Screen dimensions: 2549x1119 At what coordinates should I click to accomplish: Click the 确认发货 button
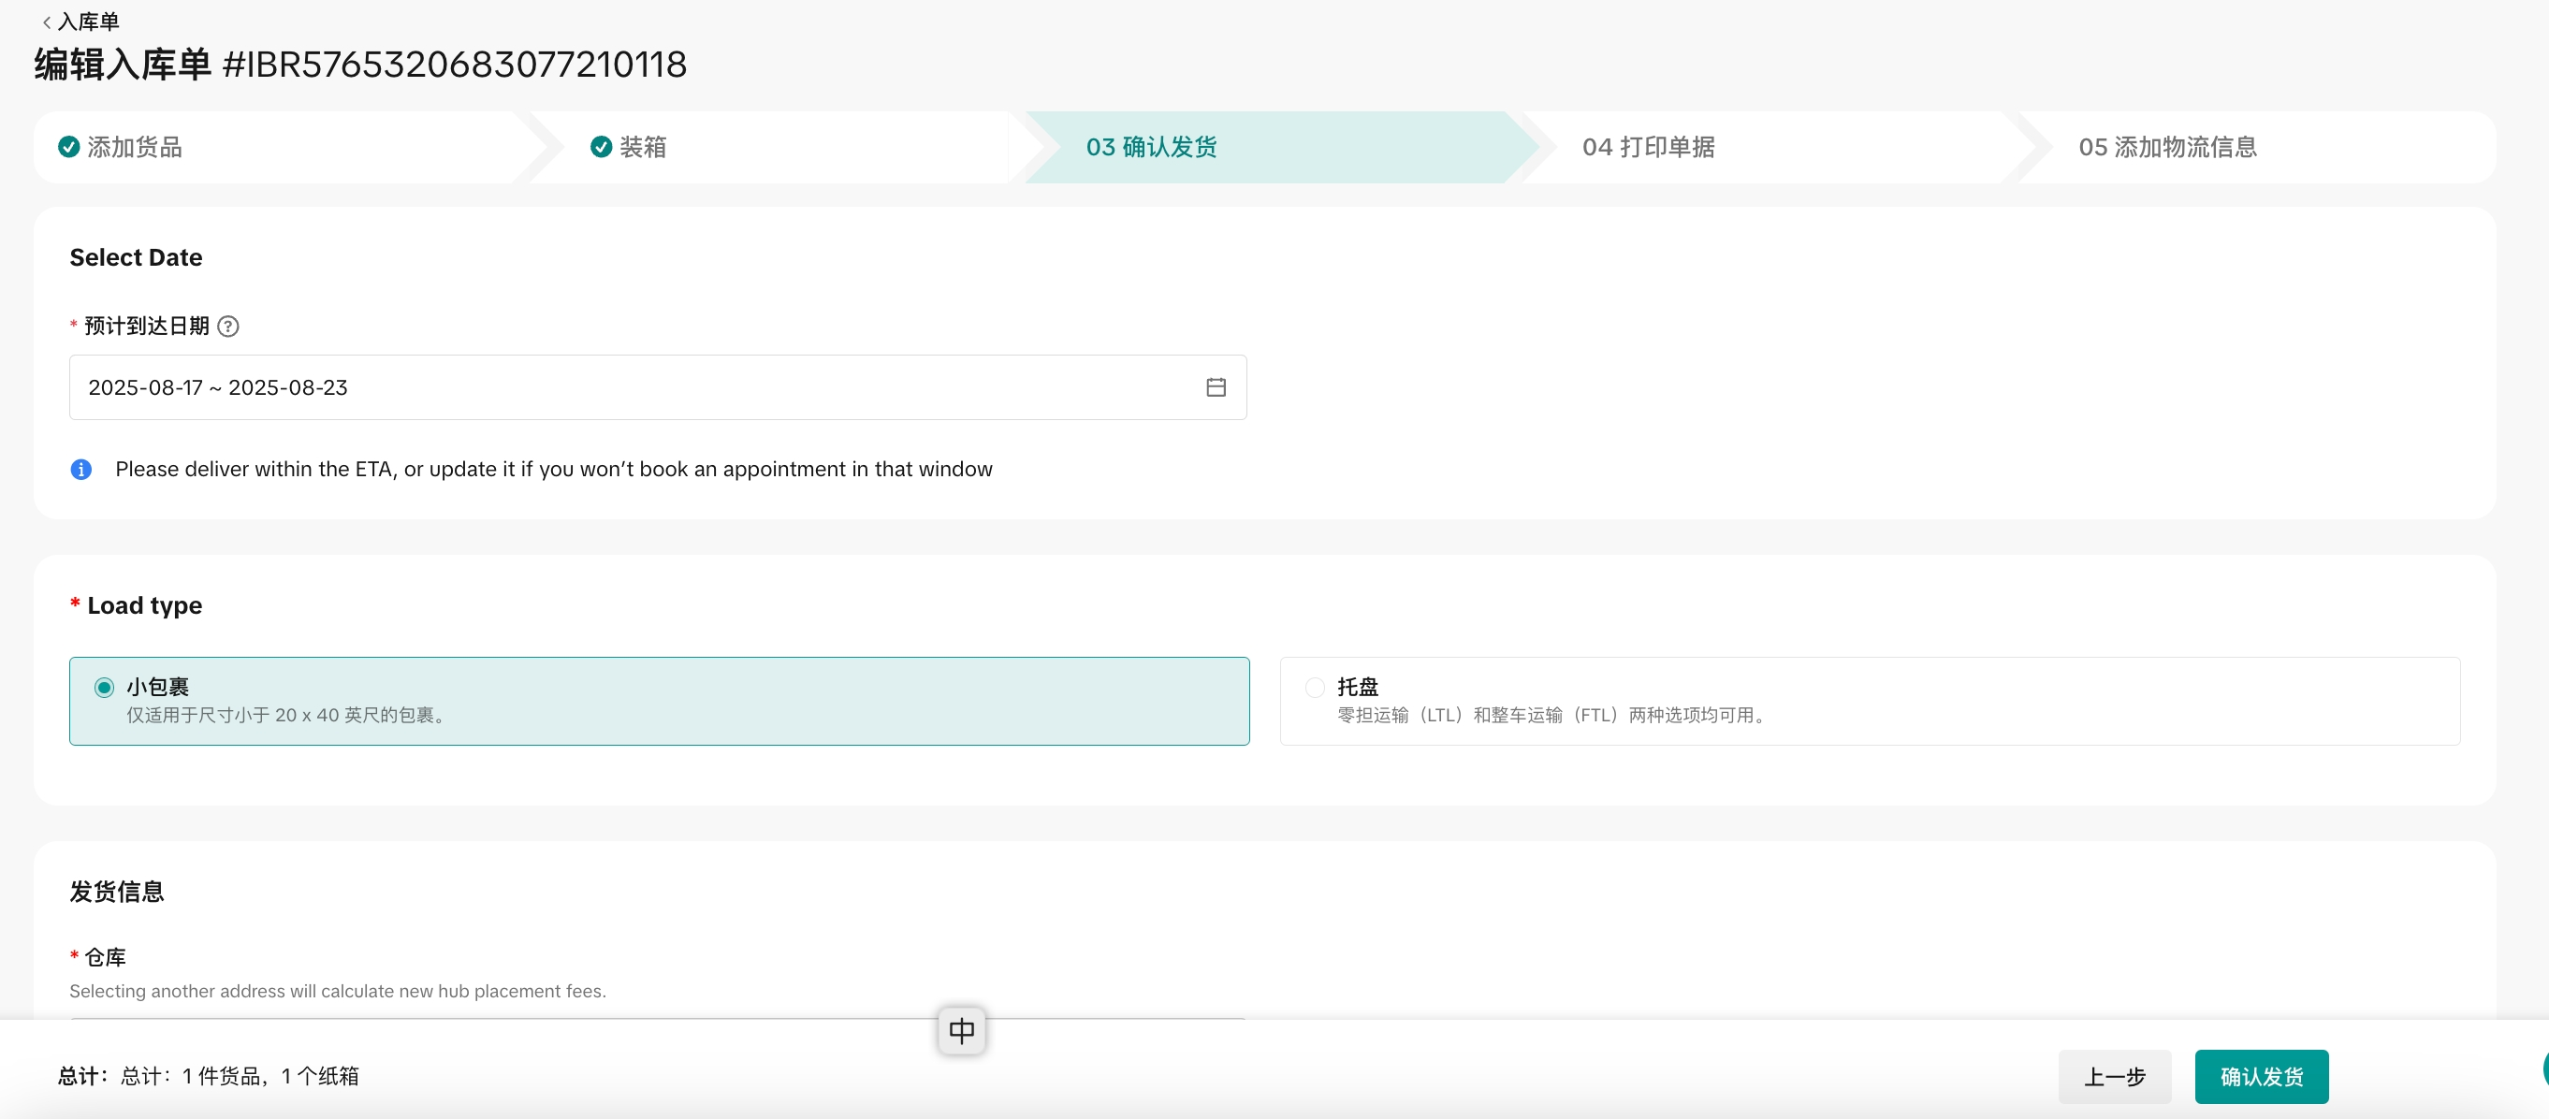point(2260,1077)
